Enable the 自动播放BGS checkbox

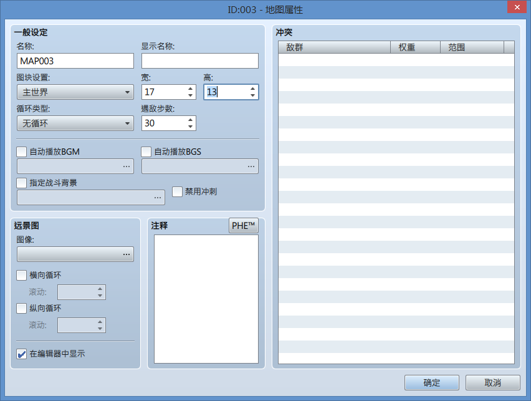146,152
